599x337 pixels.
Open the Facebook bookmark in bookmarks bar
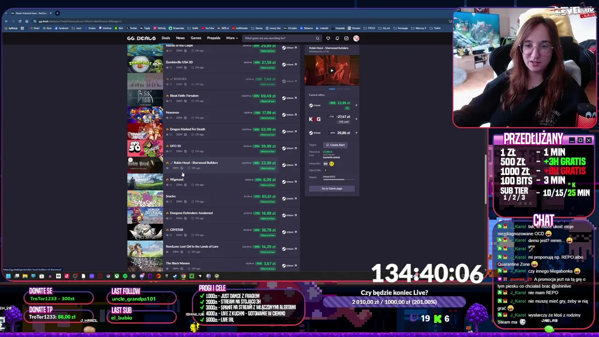tap(62, 28)
